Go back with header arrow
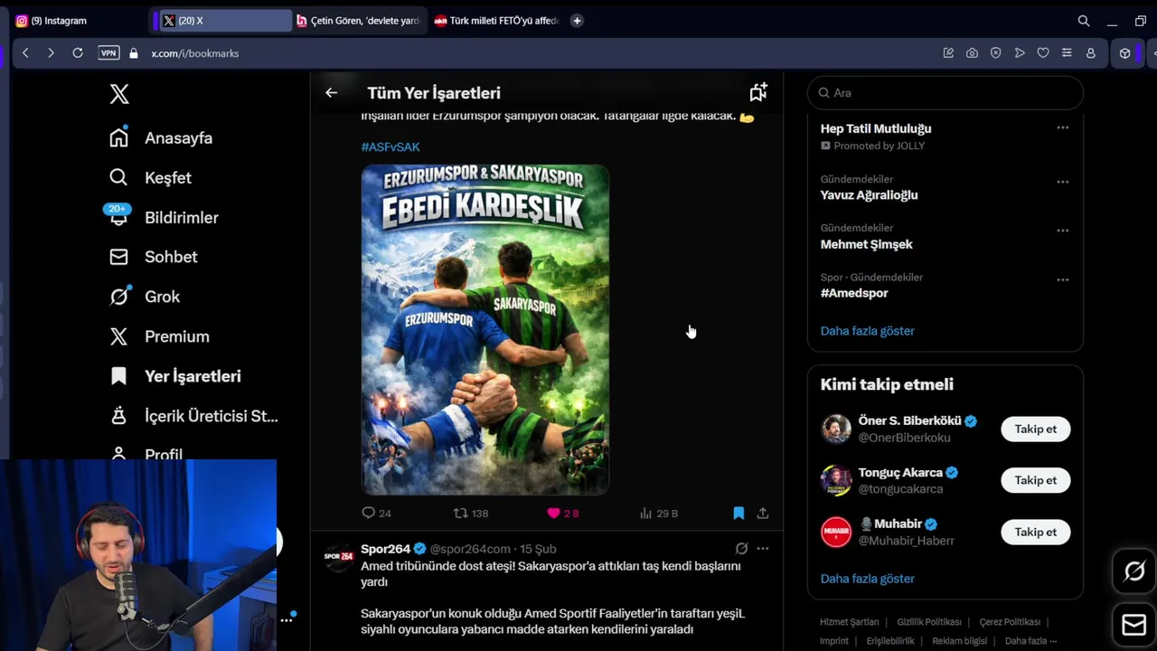 coord(332,92)
